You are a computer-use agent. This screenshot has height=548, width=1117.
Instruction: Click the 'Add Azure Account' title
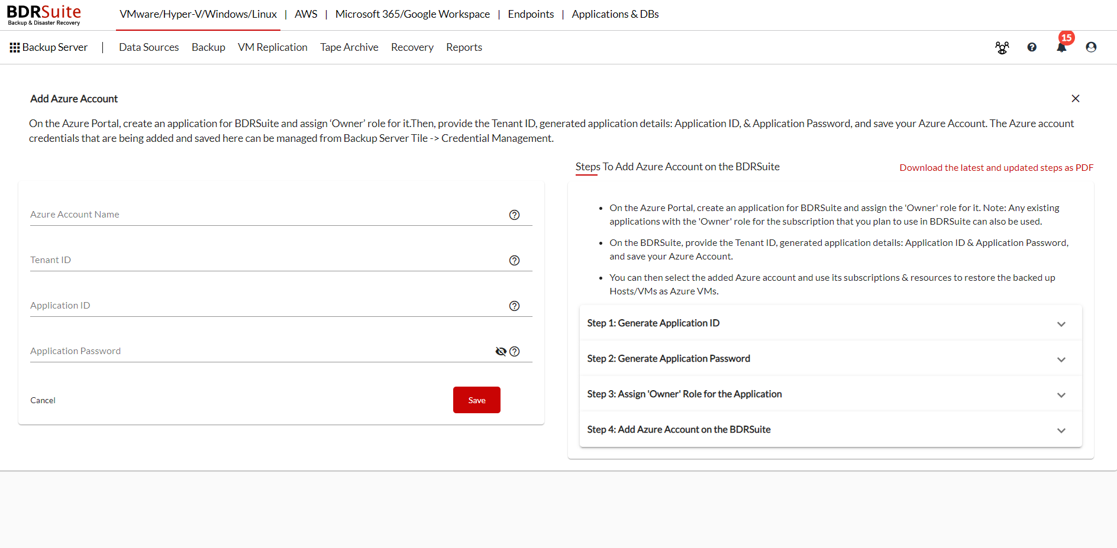click(x=74, y=99)
